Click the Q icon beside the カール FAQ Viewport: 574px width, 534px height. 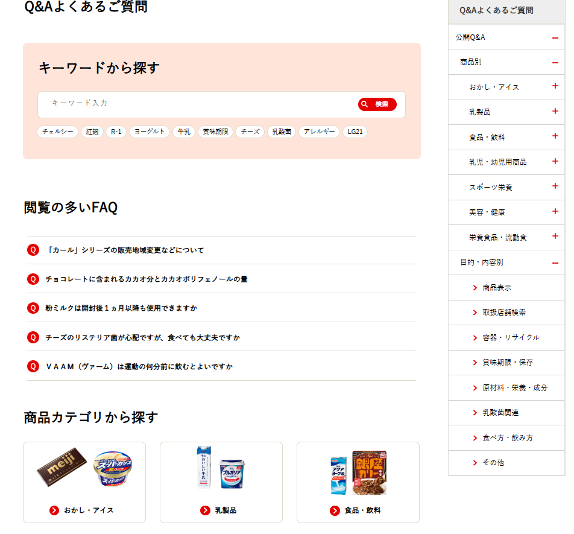[33, 250]
